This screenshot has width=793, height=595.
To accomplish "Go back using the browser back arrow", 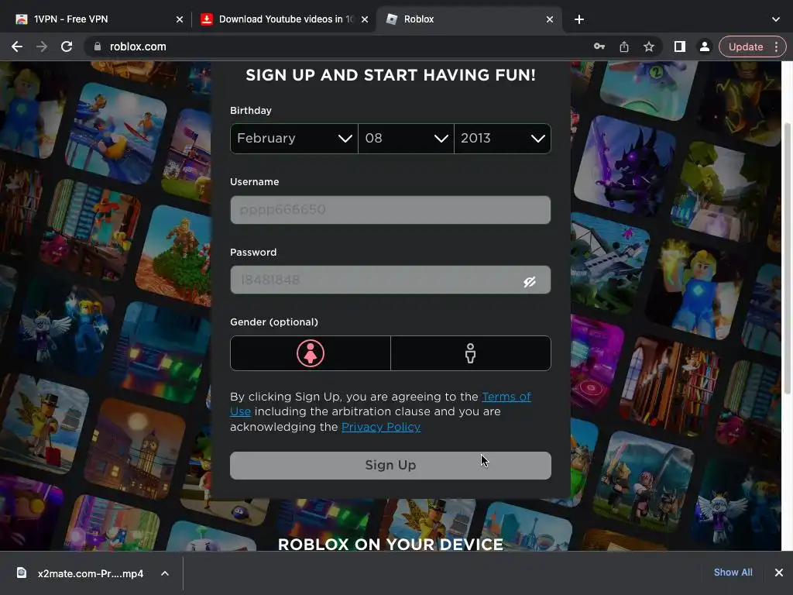I will tap(17, 46).
